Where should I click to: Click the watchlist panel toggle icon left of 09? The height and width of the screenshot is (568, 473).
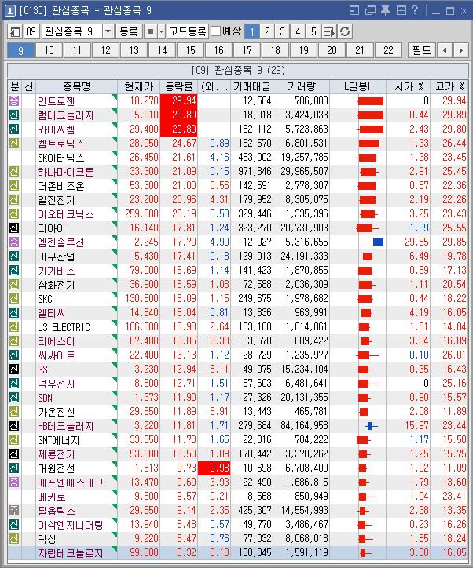tap(15, 31)
